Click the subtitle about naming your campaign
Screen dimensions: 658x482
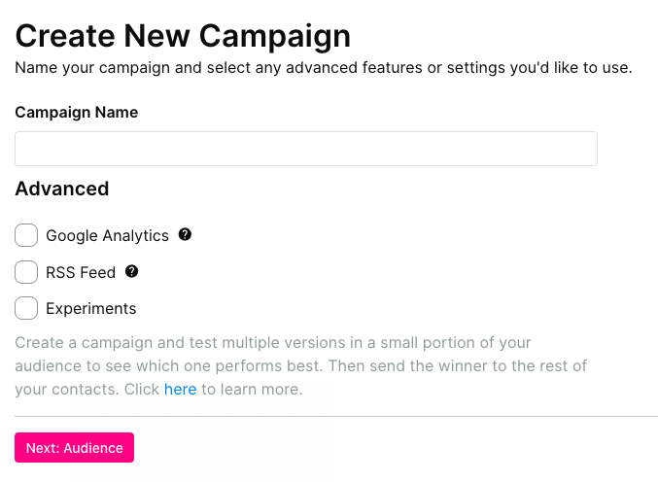click(x=323, y=68)
